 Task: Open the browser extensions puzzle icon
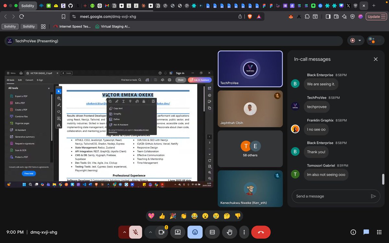click(x=307, y=17)
